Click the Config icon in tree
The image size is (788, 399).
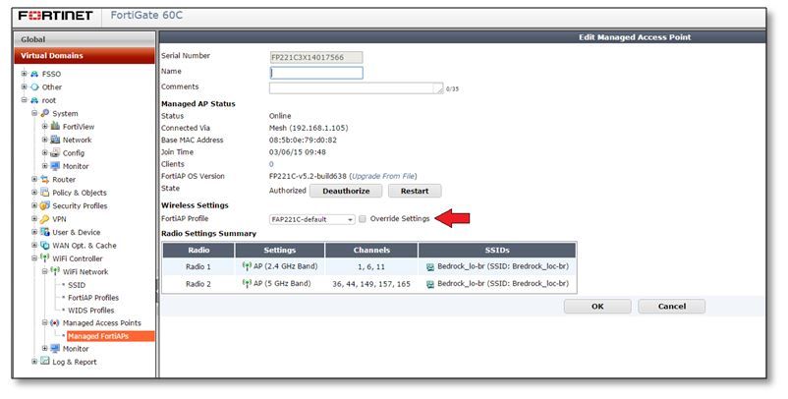[x=55, y=152]
